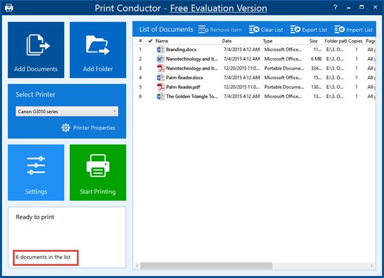This screenshot has width=384, height=278.
Task: Select the Branding.docx file name
Action: point(181,50)
